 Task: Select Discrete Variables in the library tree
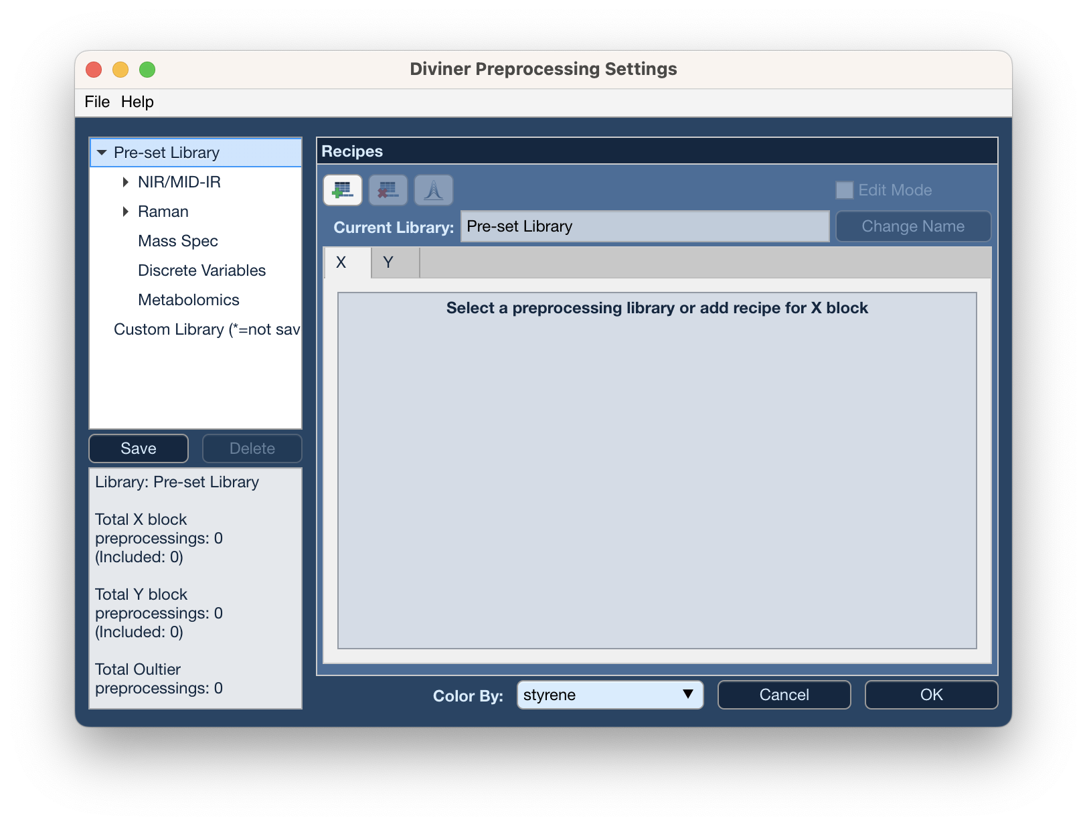201,270
